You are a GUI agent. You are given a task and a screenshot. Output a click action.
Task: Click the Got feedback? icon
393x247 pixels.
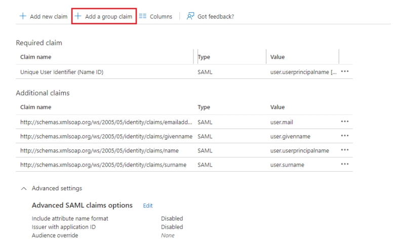190,17
